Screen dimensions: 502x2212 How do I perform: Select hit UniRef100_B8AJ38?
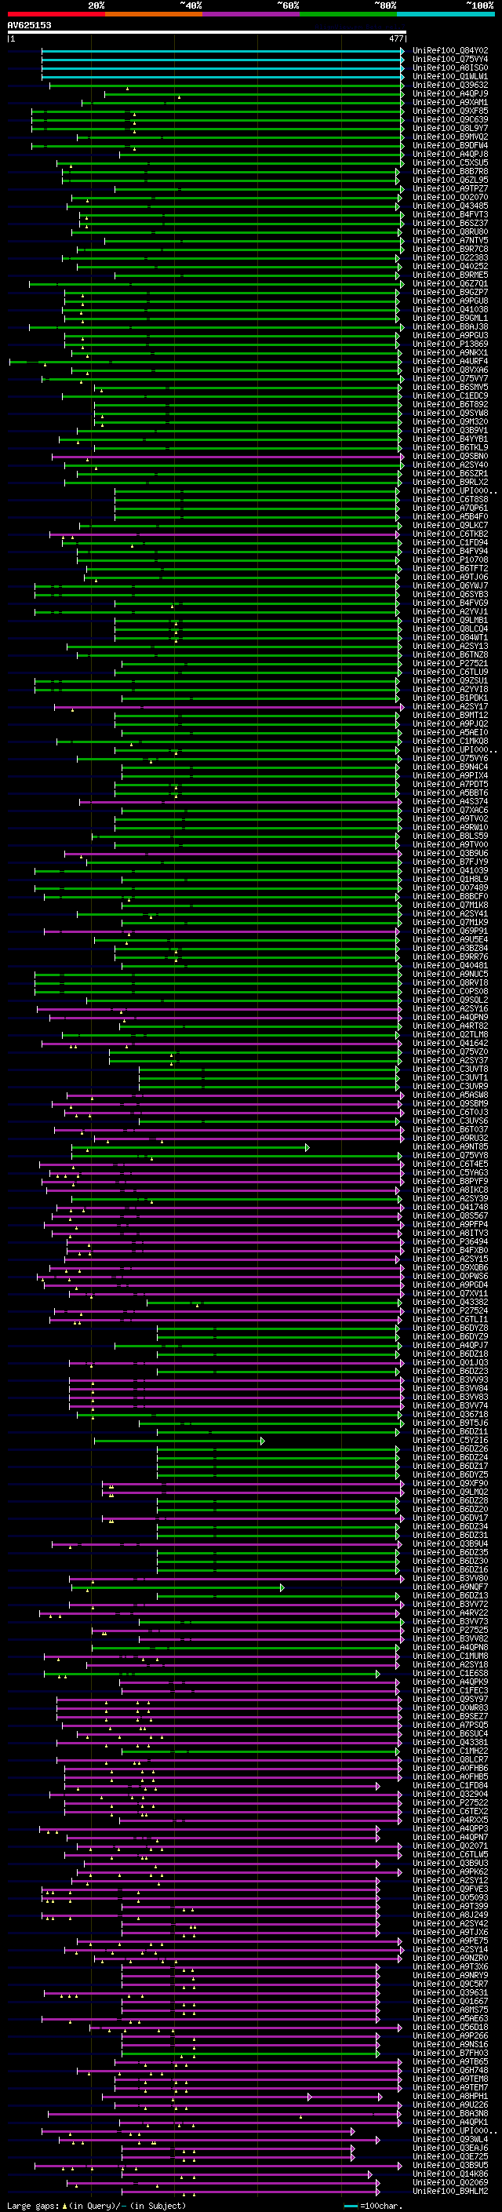click(450, 327)
